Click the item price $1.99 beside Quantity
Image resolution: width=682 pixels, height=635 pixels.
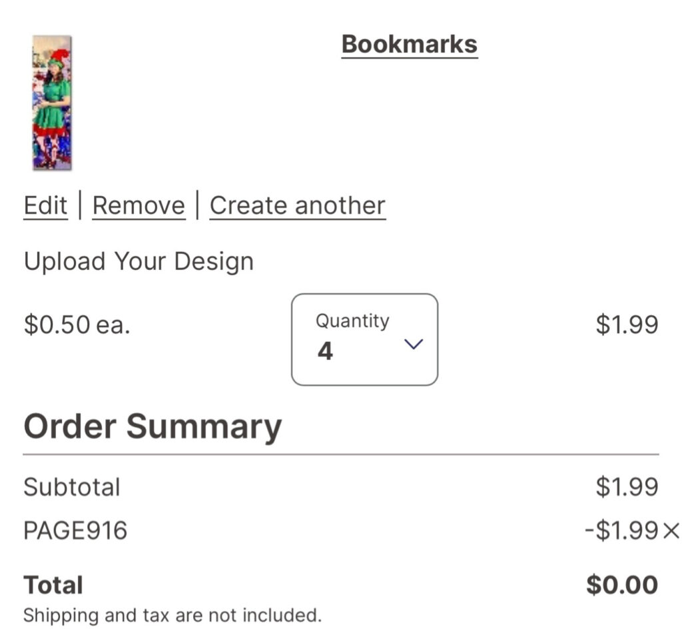coord(626,324)
